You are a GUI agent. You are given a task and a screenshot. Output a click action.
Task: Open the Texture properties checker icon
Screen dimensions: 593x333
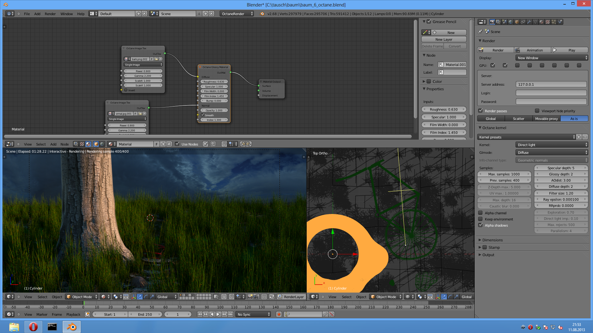pos(548,22)
